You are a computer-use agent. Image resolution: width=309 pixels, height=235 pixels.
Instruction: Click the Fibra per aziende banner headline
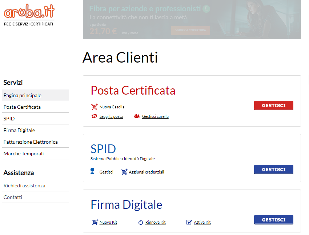pyautogui.click(x=145, y=9)
